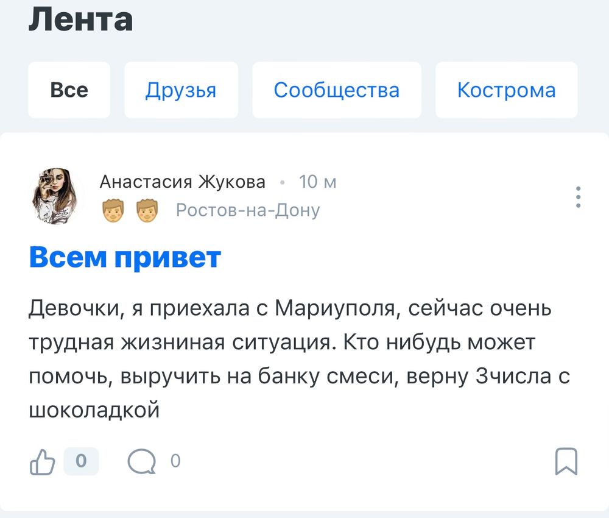Open Анастасия Жукова's profile

point(183,181)
